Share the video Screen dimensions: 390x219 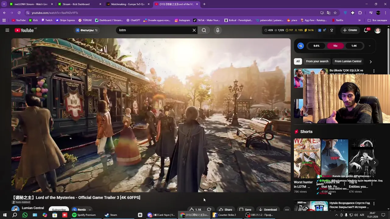coord(225,210)
